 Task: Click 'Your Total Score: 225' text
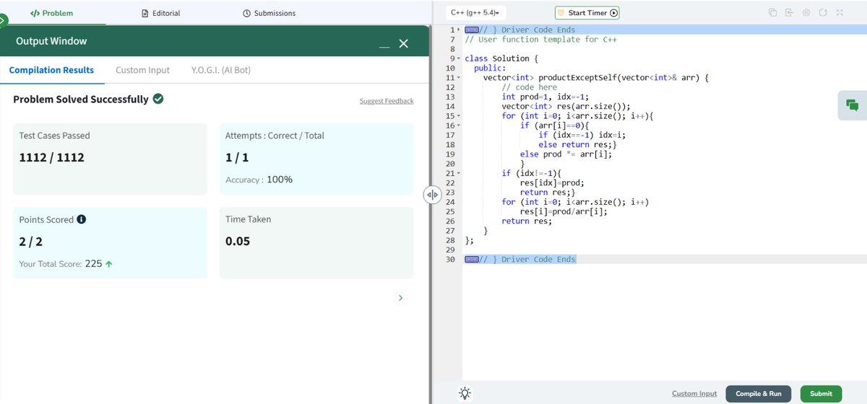pyautogui.click(x=66, y=264)
